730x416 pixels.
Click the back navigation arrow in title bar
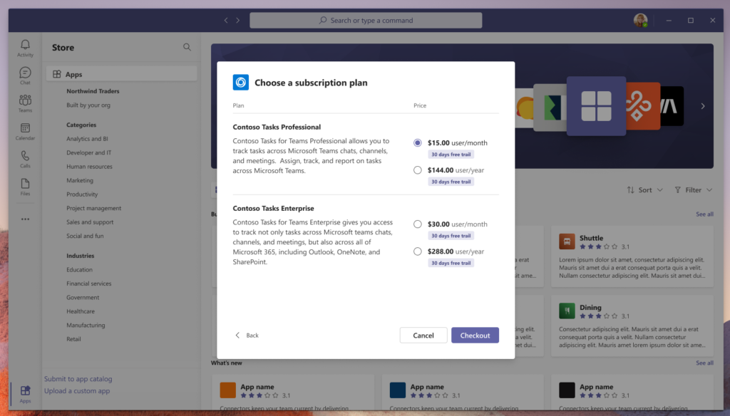(226, 21)
